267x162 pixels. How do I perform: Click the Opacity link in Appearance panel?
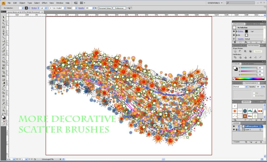click(241, 39)
